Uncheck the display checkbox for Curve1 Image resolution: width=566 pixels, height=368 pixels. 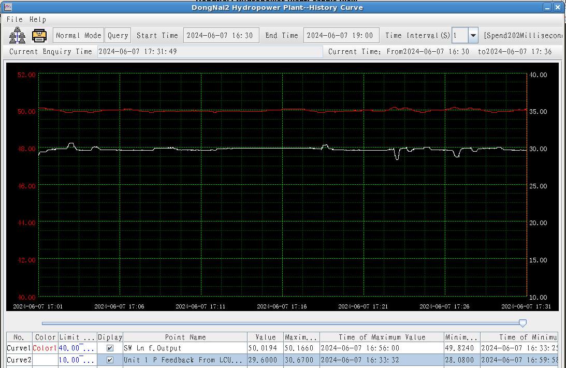[110, 348]
